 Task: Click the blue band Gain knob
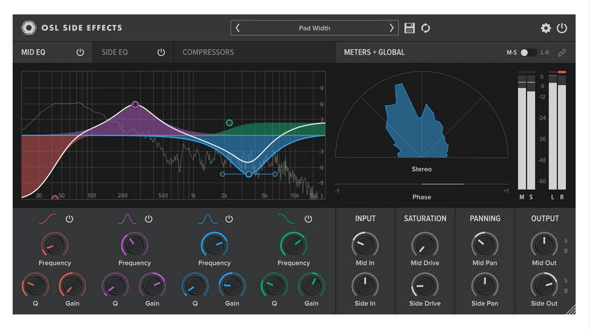[232, 286]
